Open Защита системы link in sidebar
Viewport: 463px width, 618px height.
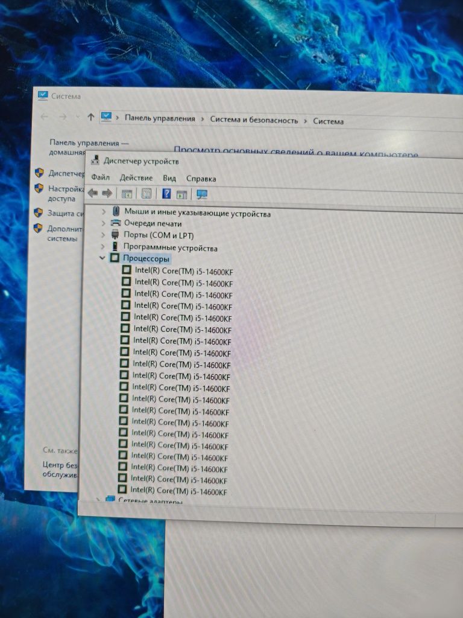[66, 213]
